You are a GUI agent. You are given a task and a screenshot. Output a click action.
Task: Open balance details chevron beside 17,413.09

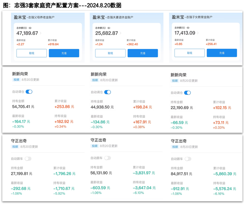point(198,33)
